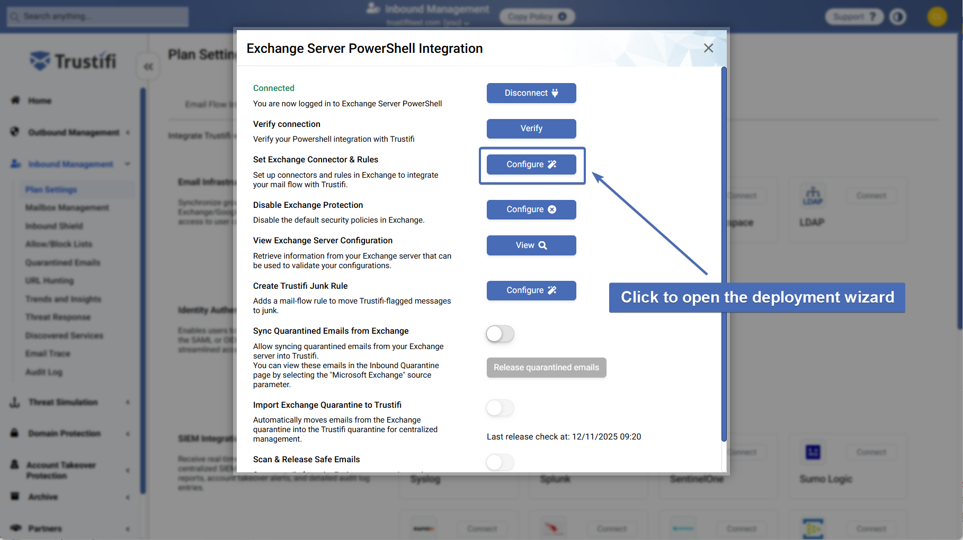Viewport: 963px width, 540px height.
Task: Open Allow/Block Lists menu item
Action: (x=59, y=244)
